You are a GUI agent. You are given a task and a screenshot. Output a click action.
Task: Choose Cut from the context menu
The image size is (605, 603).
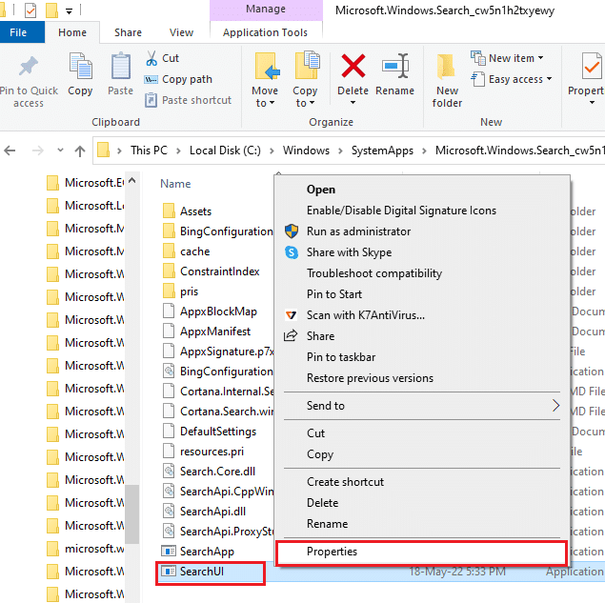[315, 433]
